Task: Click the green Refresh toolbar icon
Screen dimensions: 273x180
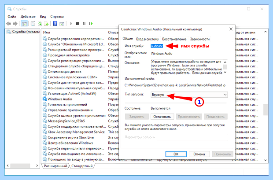Action: click(40, 24)
